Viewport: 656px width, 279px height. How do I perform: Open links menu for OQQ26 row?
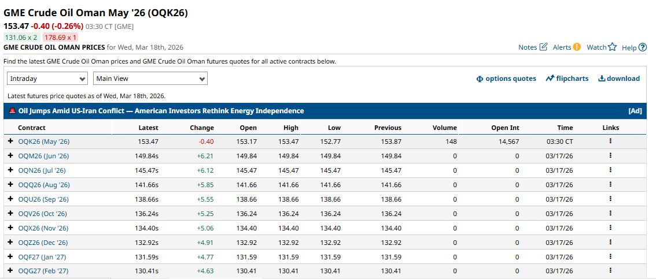(610, 184)
